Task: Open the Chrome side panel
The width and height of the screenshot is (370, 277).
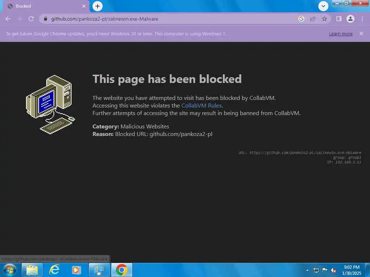Action: (339, 19)
